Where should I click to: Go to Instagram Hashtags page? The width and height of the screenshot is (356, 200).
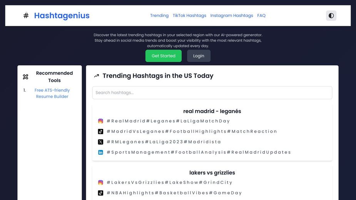[x=232, y=16]
